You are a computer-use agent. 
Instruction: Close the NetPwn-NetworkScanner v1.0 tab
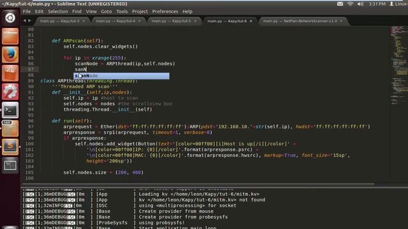pos(341,21)
